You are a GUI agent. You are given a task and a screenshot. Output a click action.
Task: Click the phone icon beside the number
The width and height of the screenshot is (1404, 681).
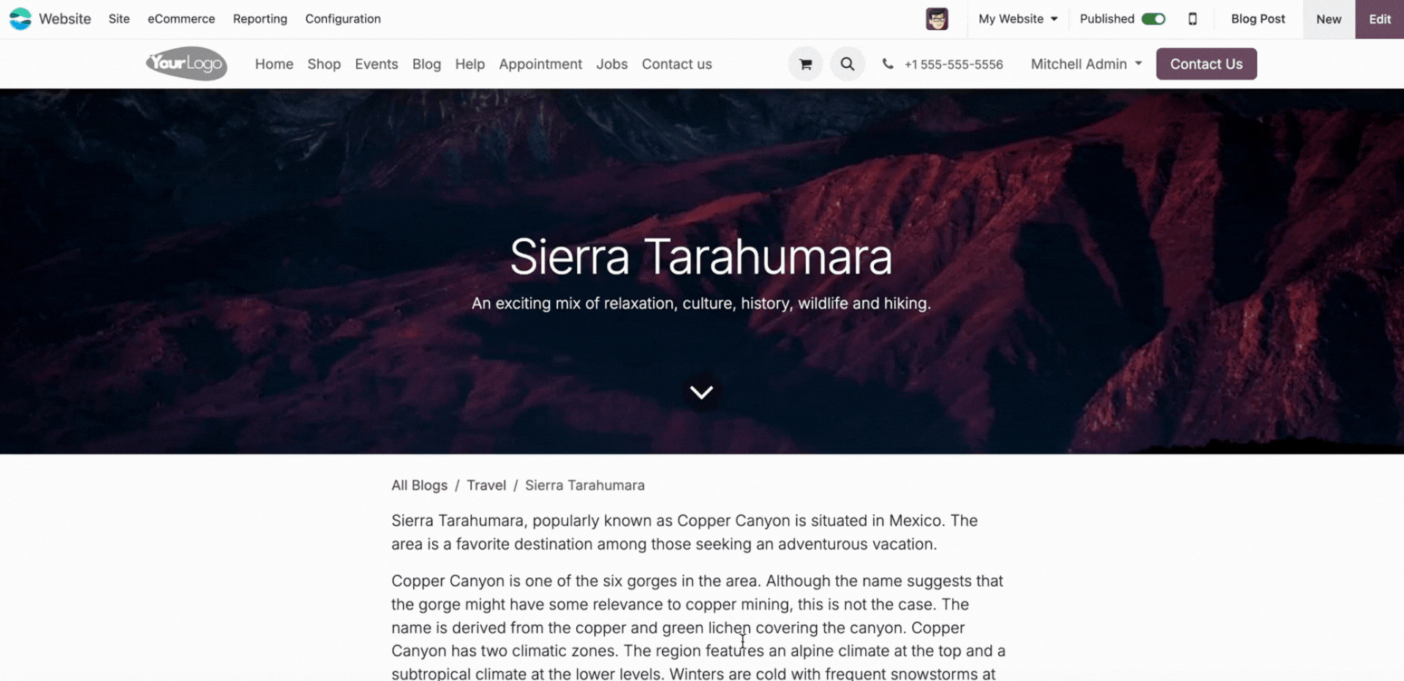(887, 64)
